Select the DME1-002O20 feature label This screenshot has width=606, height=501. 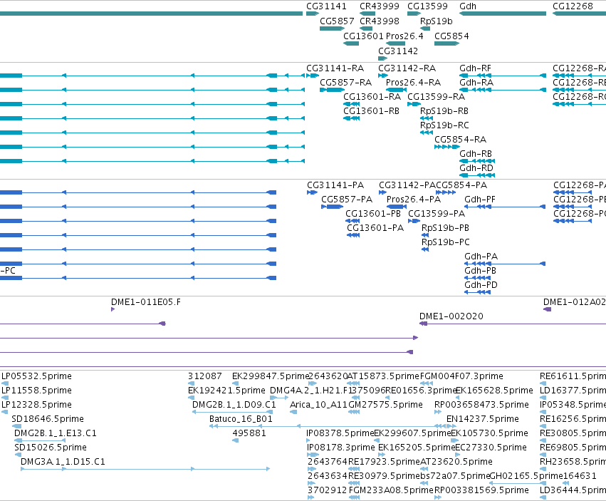tap(451, 316)
